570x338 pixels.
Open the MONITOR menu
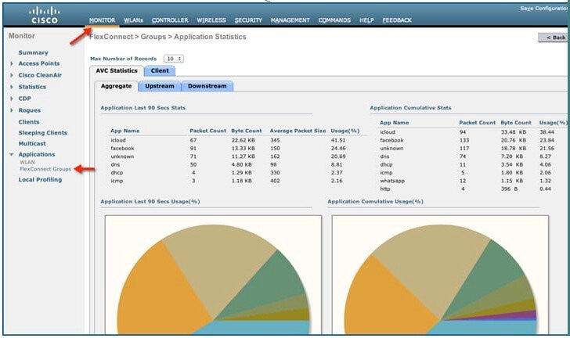[102, 20]
